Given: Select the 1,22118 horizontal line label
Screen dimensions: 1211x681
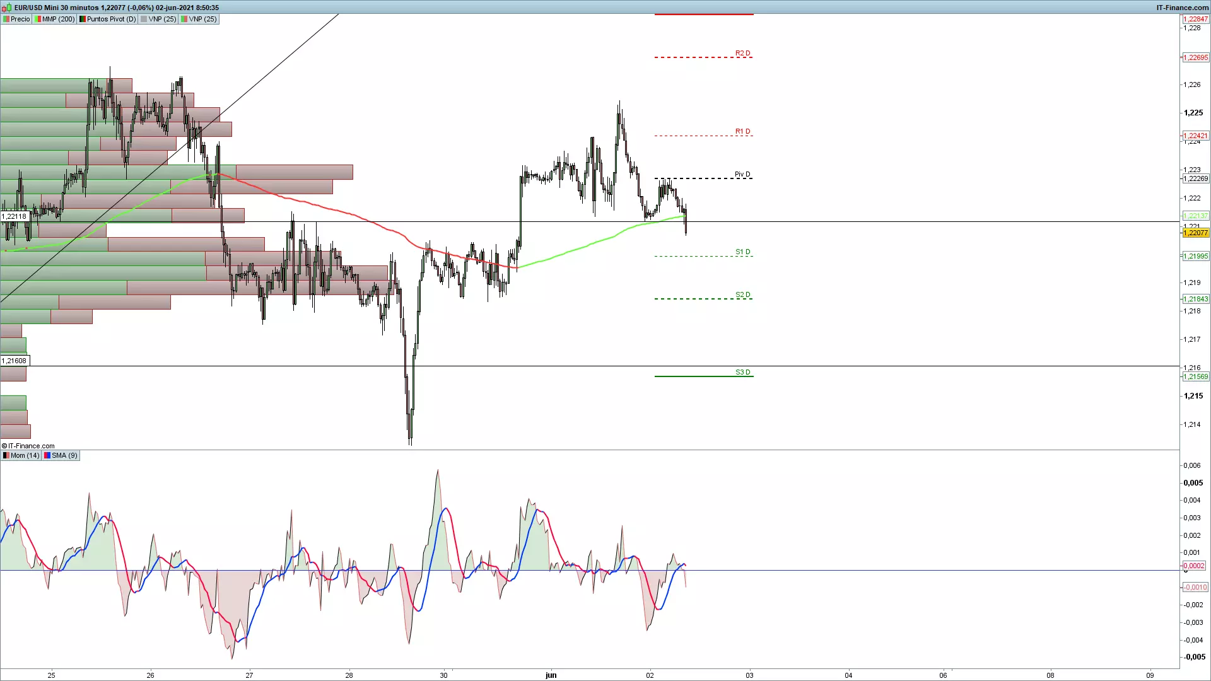Looking at the screenshot, I should (x=15, y=216).
